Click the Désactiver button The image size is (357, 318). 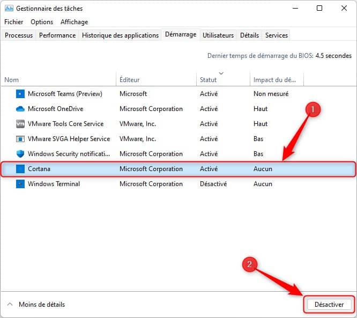(329, 305)
